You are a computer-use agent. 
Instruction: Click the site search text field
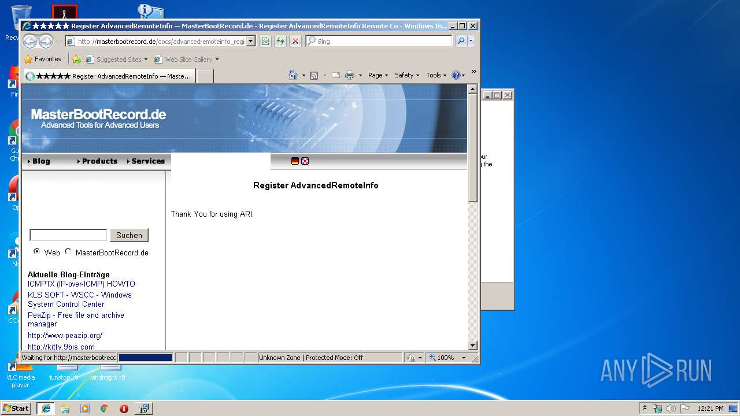click(x=68, y=235)
